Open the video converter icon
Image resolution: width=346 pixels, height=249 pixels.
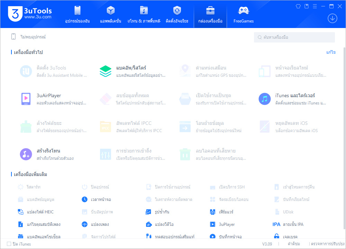click(x=149, y=224)
